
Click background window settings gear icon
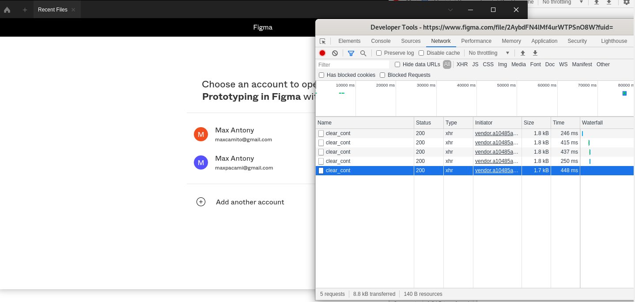626,2
